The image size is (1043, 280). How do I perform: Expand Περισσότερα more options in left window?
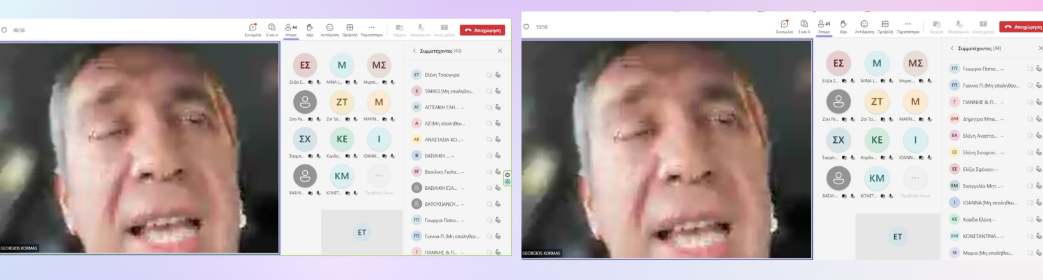tap(371, 29)
